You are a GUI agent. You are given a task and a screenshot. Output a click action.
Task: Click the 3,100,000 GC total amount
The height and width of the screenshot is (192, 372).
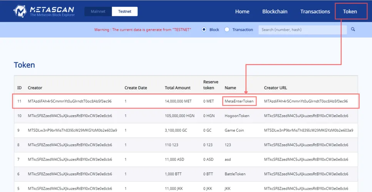click(176, 130)
